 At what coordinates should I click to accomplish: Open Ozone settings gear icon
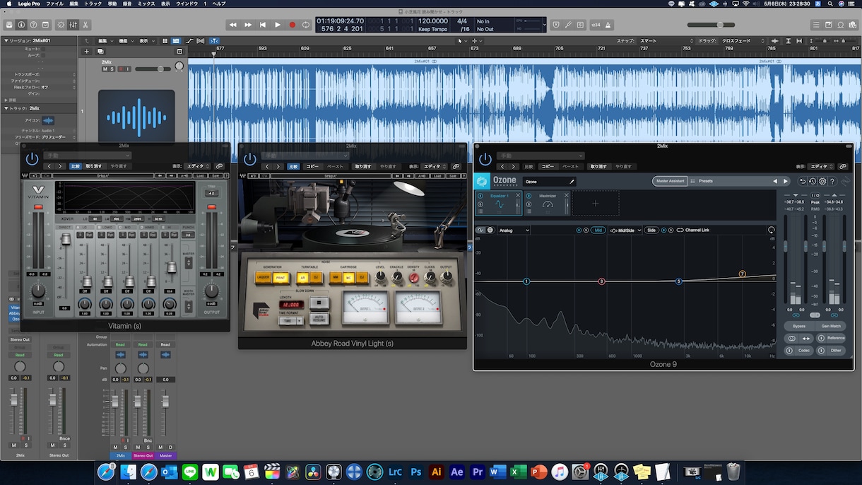click(x=822, y=182)
